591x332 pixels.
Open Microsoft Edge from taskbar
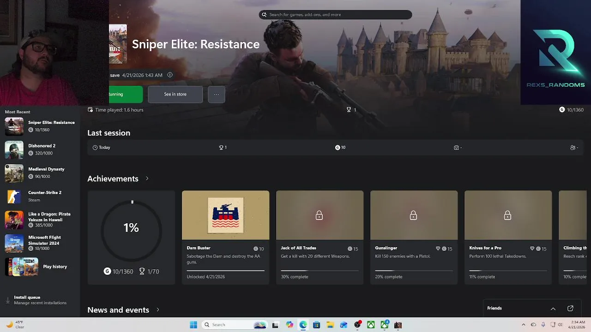303,325
